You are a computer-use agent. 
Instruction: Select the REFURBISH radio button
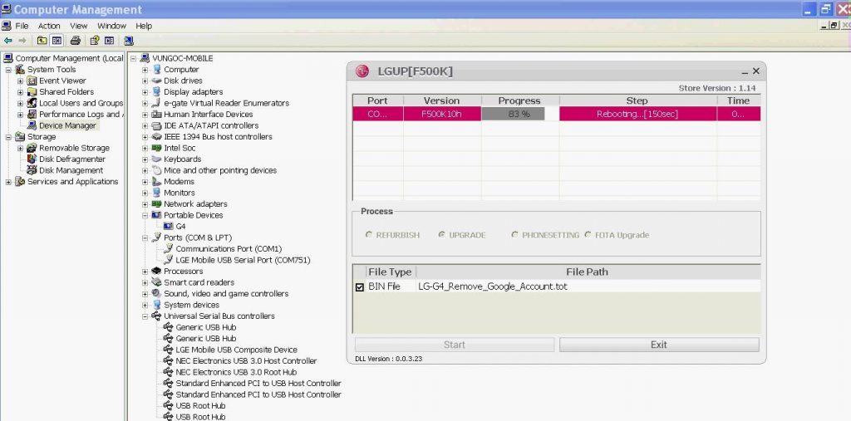pos(369,235)
